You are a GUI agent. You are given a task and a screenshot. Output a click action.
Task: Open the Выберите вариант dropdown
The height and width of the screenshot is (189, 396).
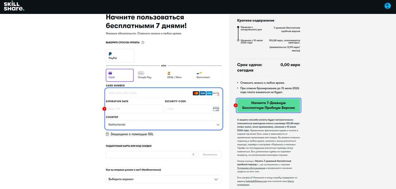coord(164,179)
